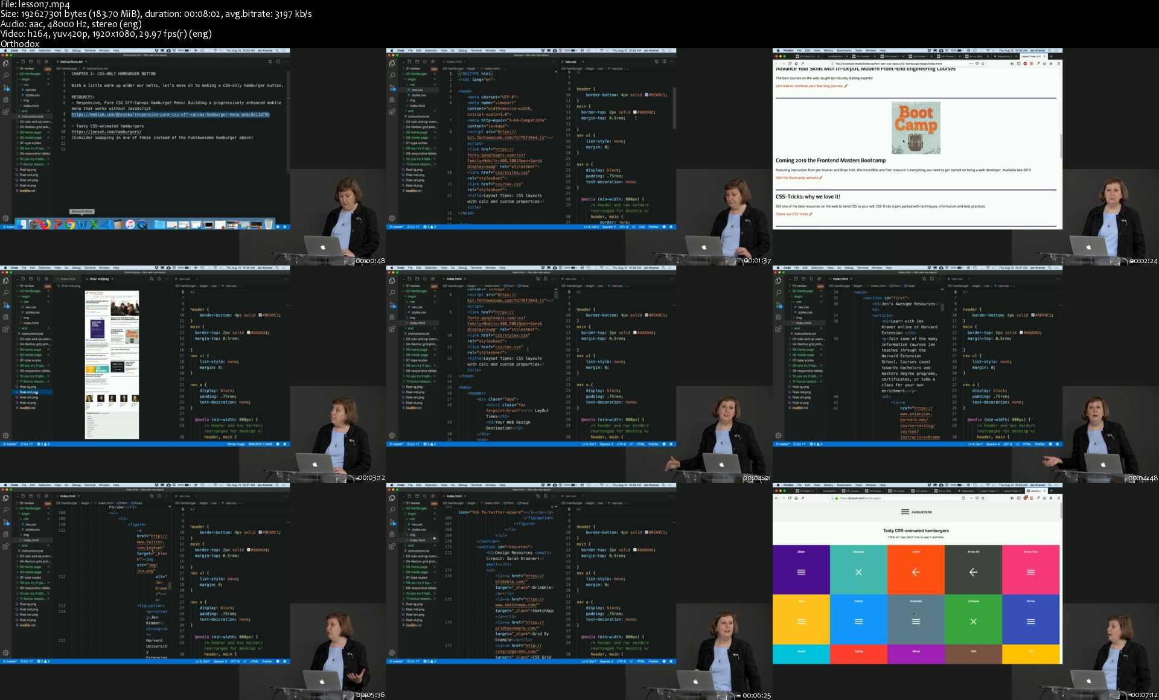Expand 07-type scales folder in first frame
This screenshot has width=1159, height=700.
pyautogui.click(x=30, y=143)
